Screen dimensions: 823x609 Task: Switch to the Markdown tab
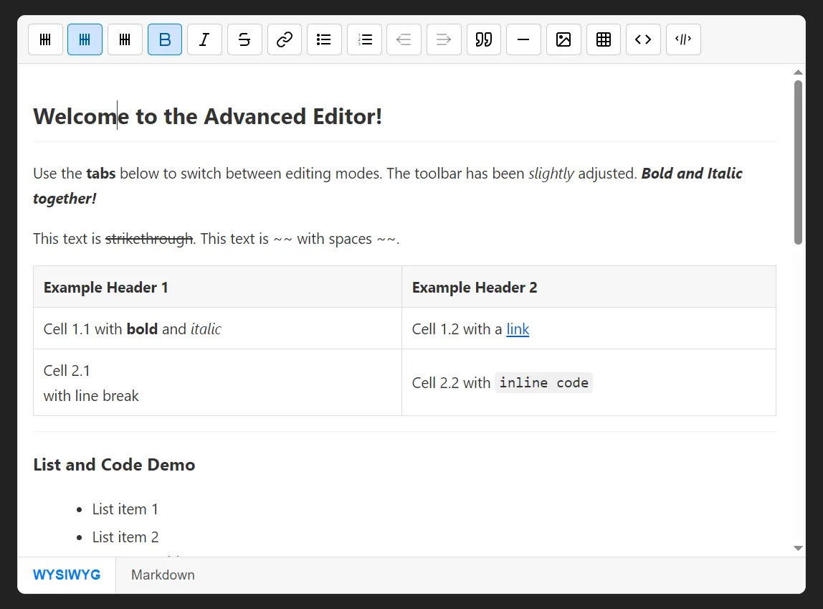pyautogui.click(x=163, y=575)
